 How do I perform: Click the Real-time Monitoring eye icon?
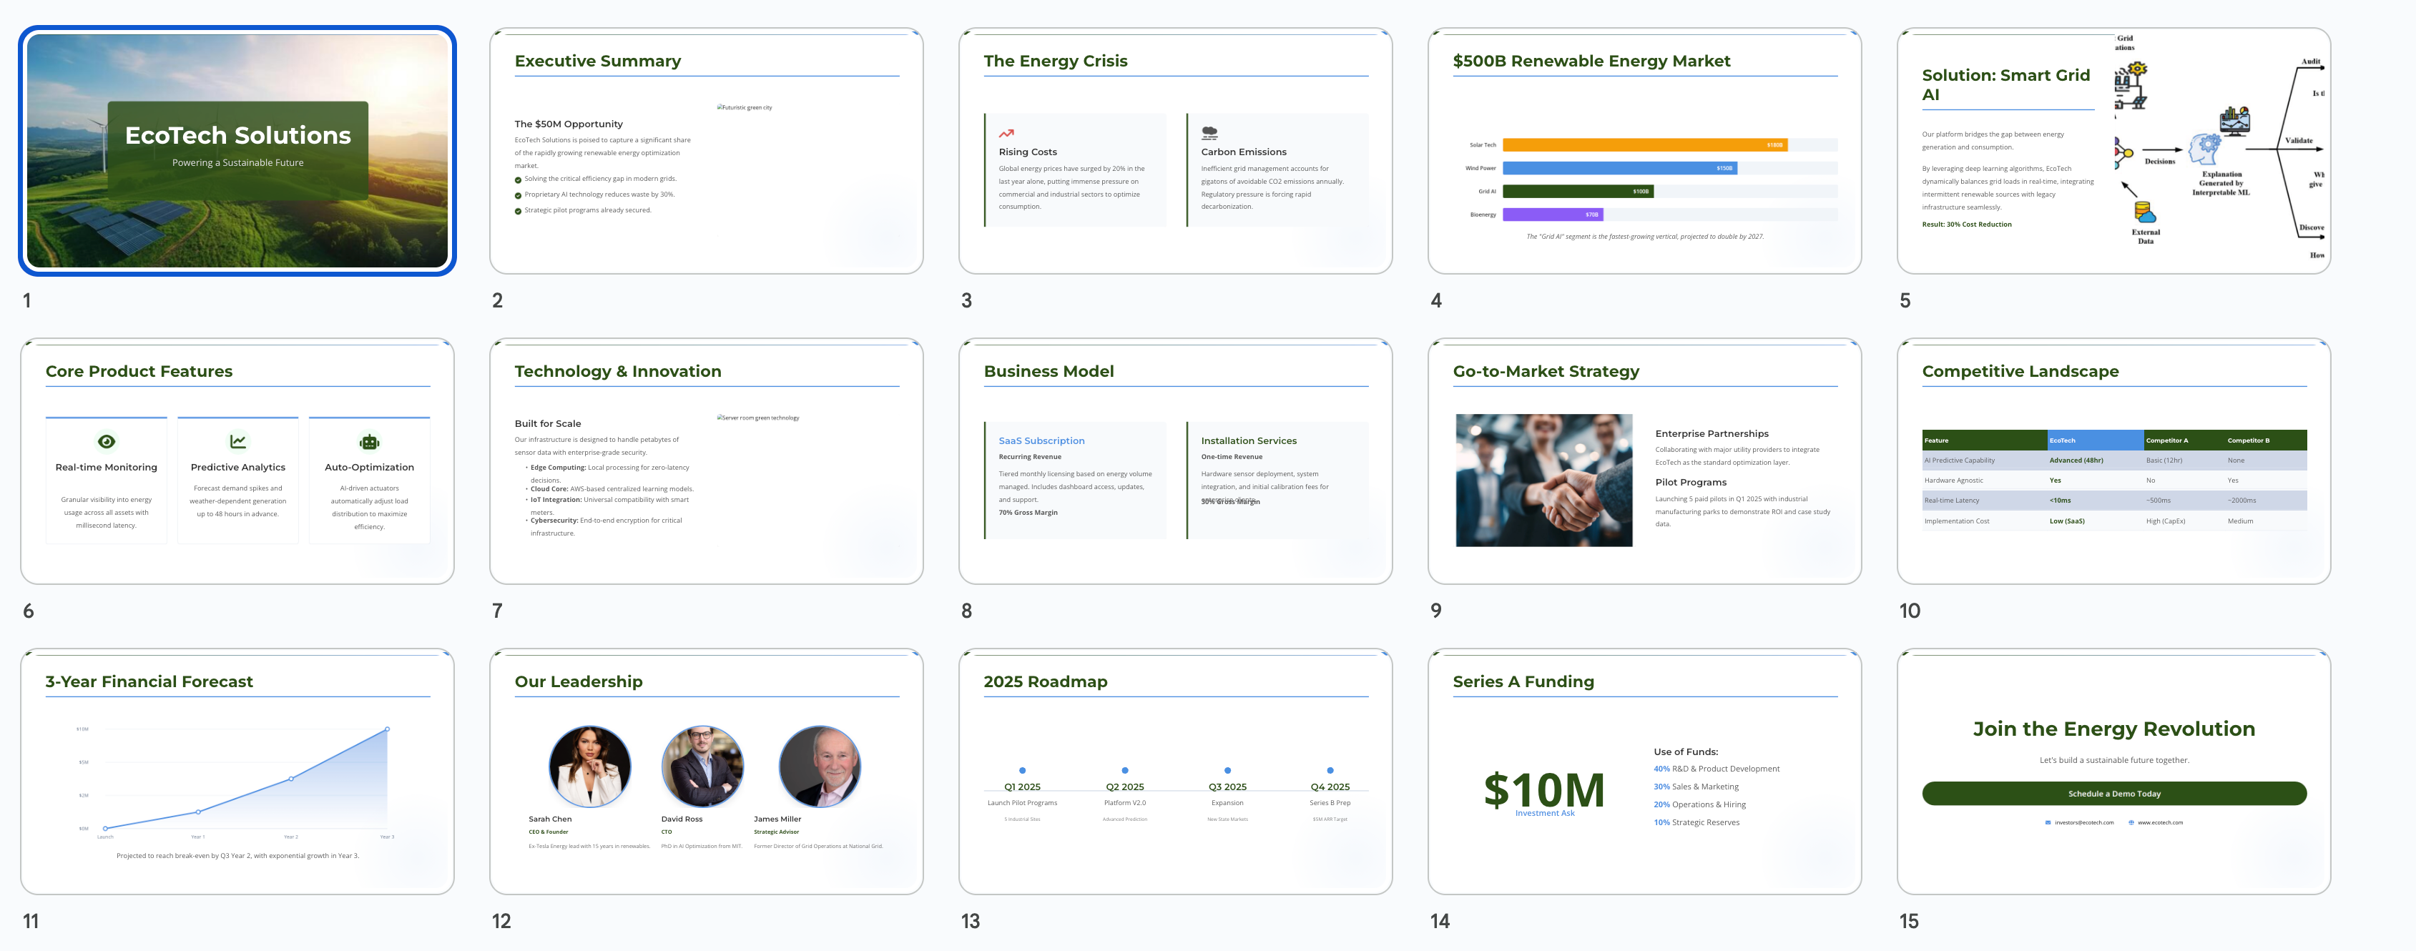click(106, 442)
